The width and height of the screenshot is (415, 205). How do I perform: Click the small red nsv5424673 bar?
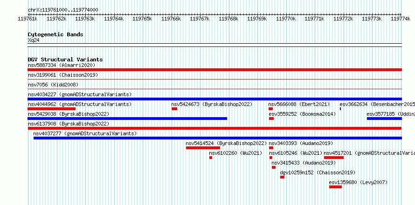174,109
